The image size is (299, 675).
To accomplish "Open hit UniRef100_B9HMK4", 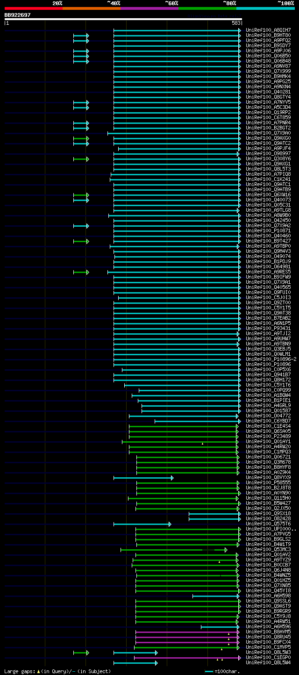I will point(268,76).
